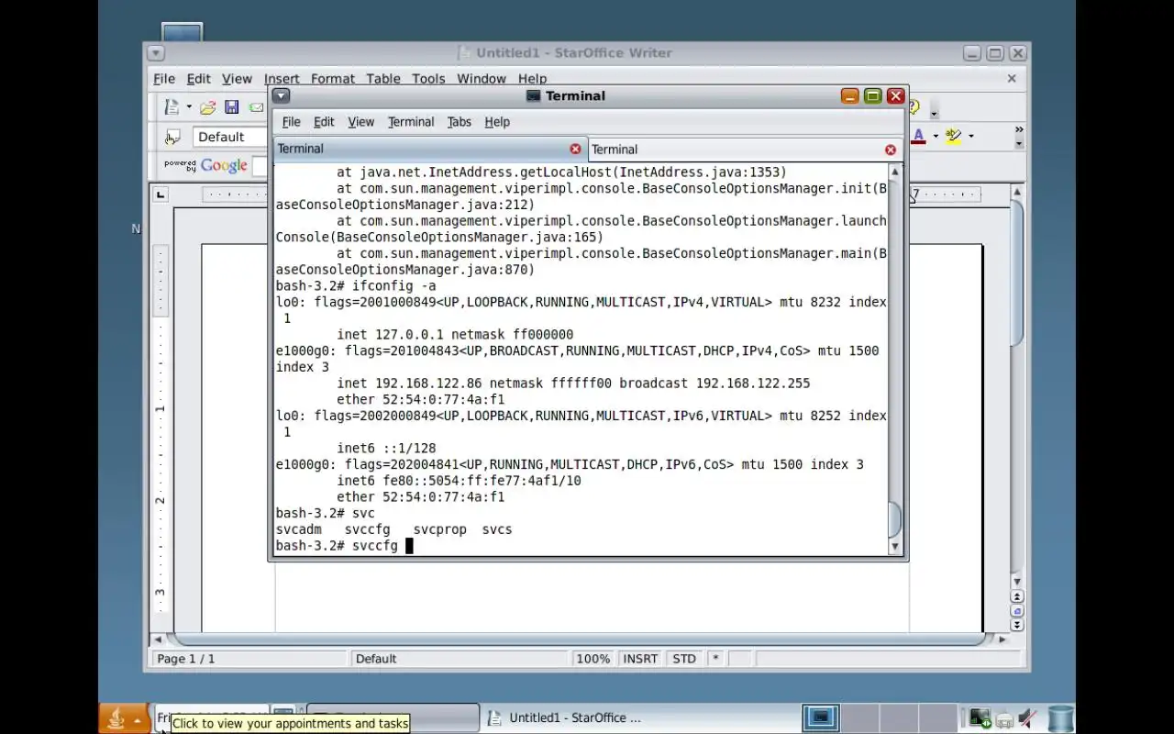This screenshot has height=734, width=1174.
Task: Click the ruler tab stop type selector
Action: tap(161, 195)
